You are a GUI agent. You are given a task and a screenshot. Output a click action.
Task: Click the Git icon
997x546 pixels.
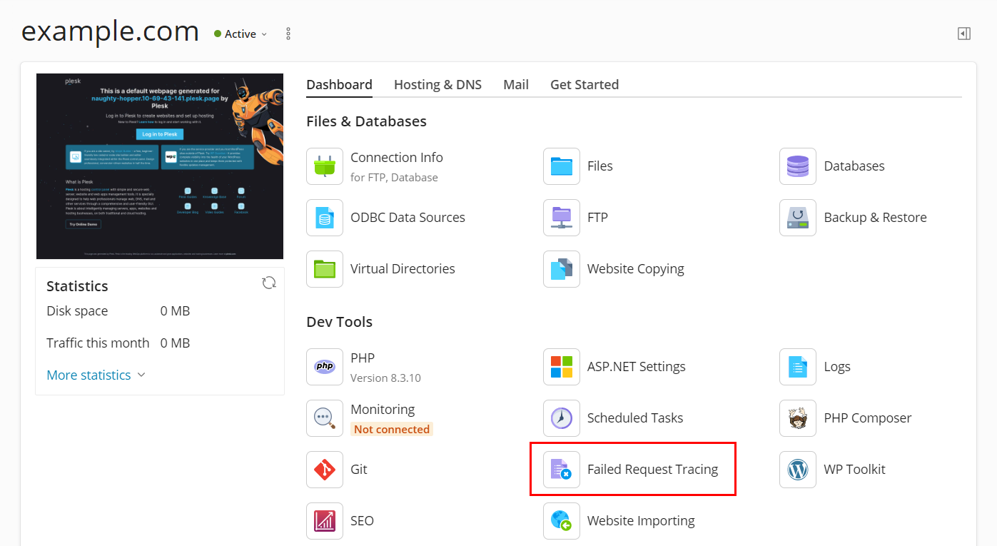coord(325,470)
